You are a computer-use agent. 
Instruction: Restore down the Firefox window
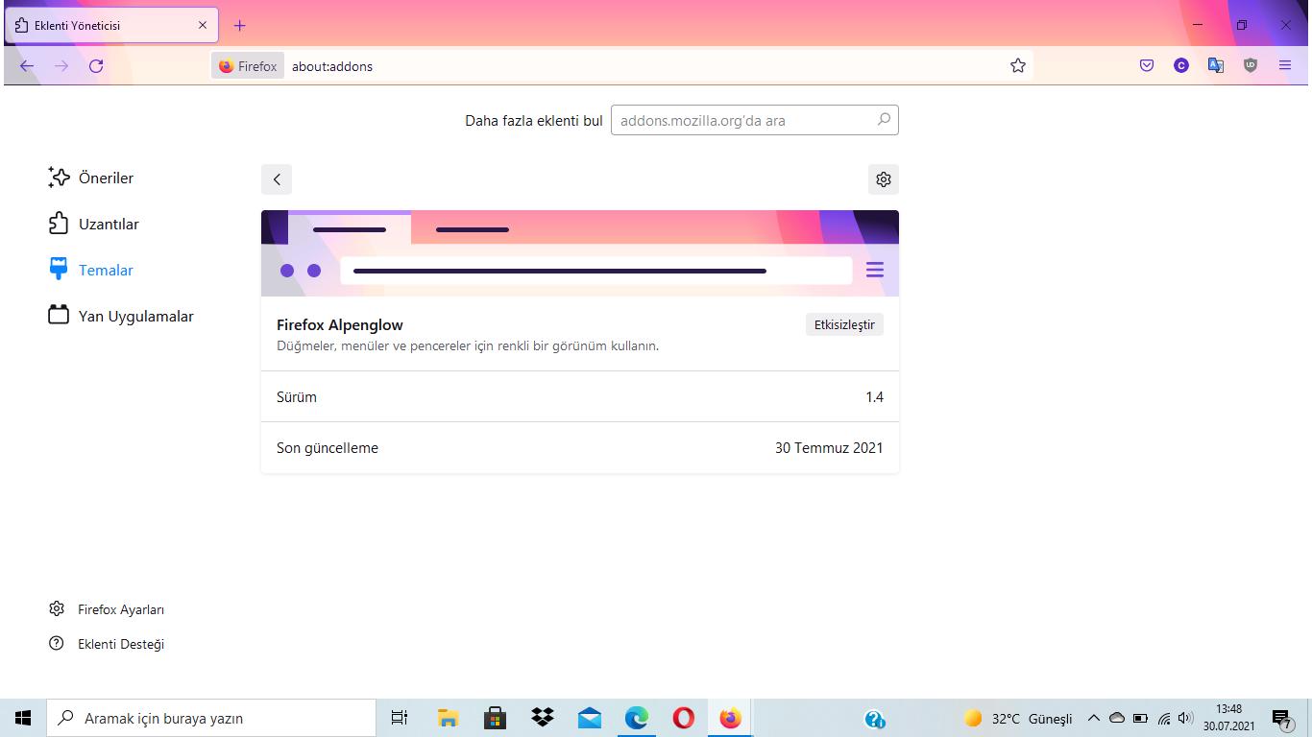coord(1242,24)
